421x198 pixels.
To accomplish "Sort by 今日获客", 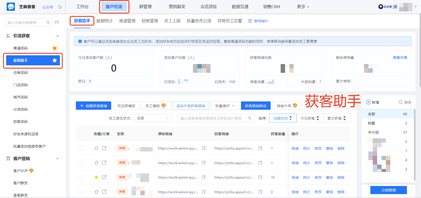I will pyautogui.click(x=310, y=118).
